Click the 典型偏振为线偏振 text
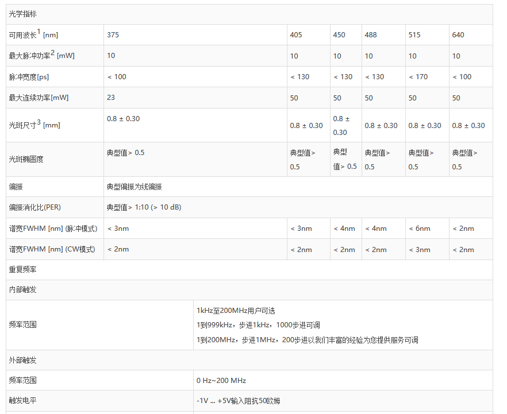 [135, 187]
